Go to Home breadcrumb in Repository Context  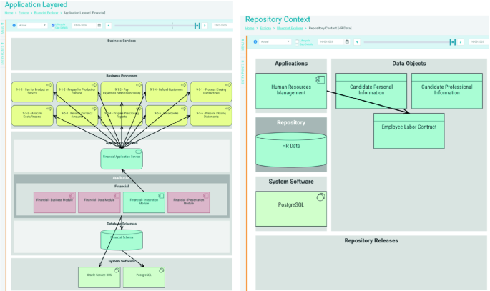tap(250, 28)
